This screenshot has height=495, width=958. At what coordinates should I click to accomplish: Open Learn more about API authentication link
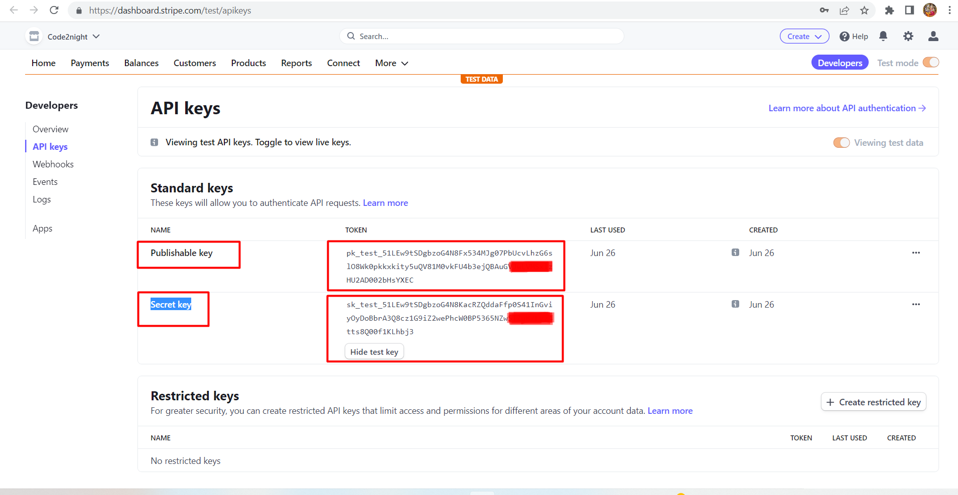(847, 108)
